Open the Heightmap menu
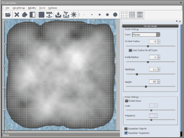 click(x=19, y=8)
